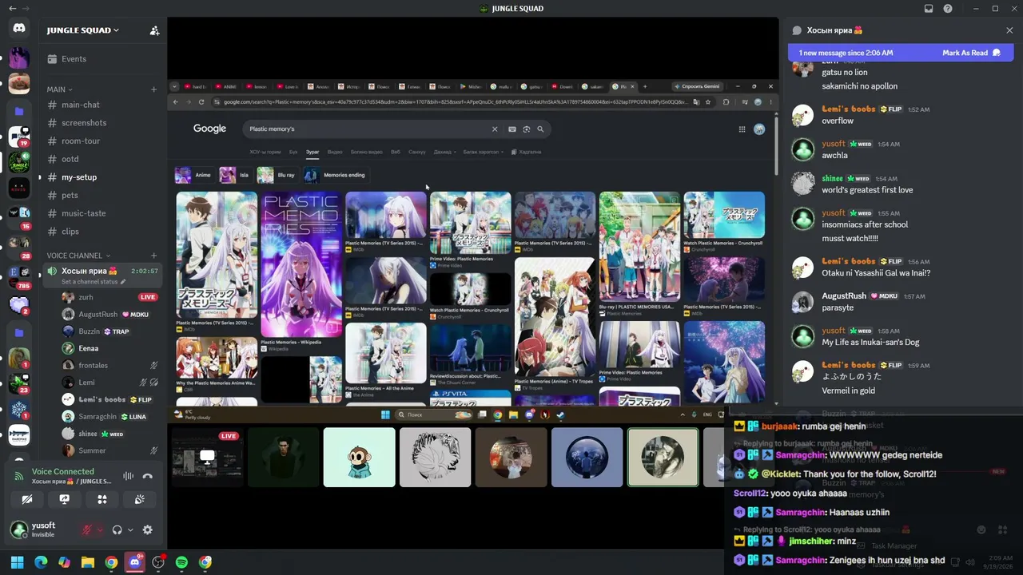Open the soundboard icon
Screen dimensions: 1023x575
coord(139,499)
